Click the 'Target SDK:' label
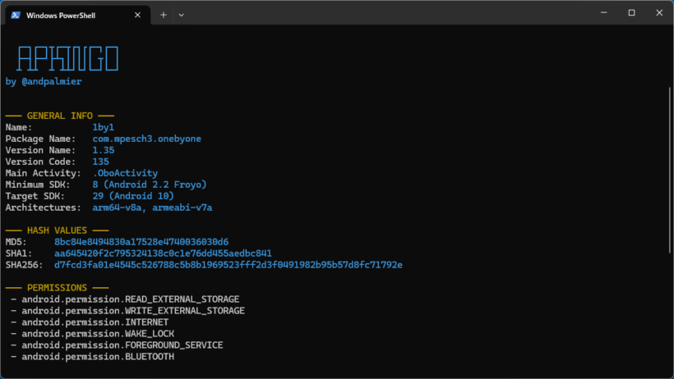 point(35,196)
